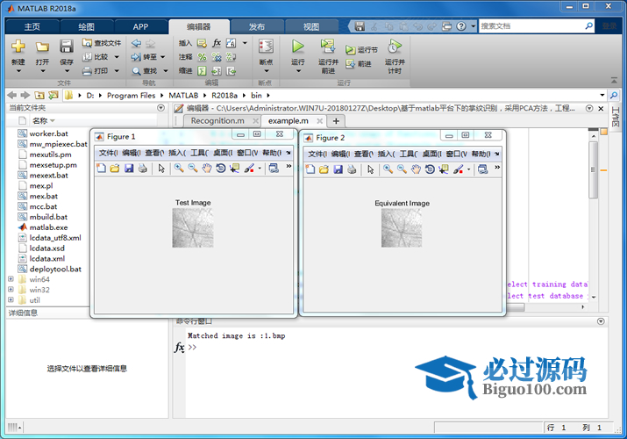This screenshot has width=627, height=439.
Task: Select the deploytool.bat file
Action: click(x=55, y=269)
